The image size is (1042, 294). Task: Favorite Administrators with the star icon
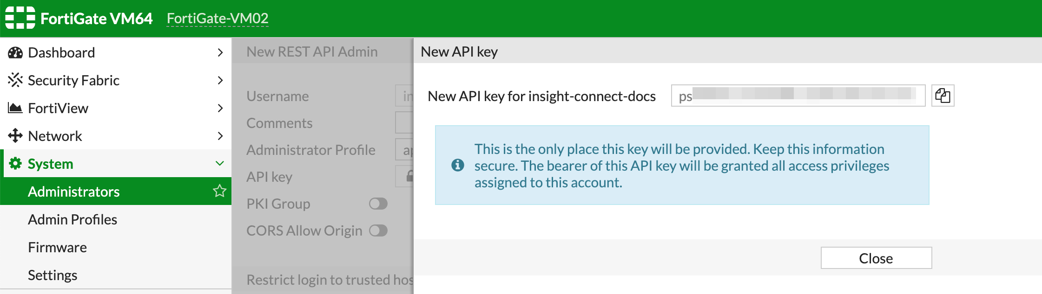click(219, 191)
